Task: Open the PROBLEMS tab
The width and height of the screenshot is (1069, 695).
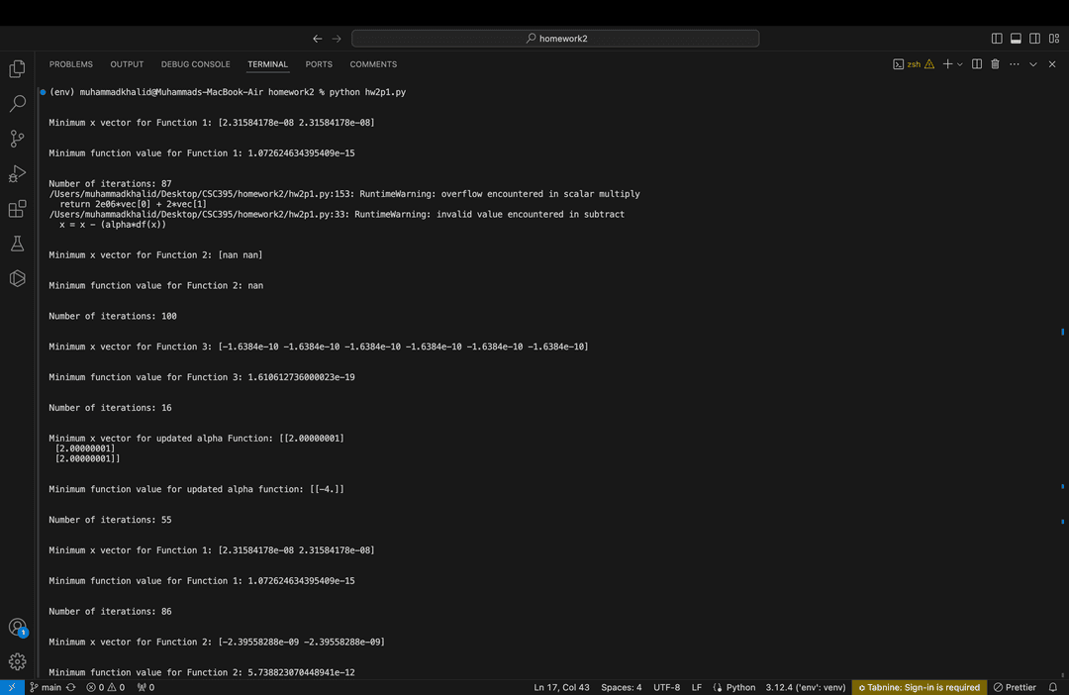Action: click(x=70, y=63)
